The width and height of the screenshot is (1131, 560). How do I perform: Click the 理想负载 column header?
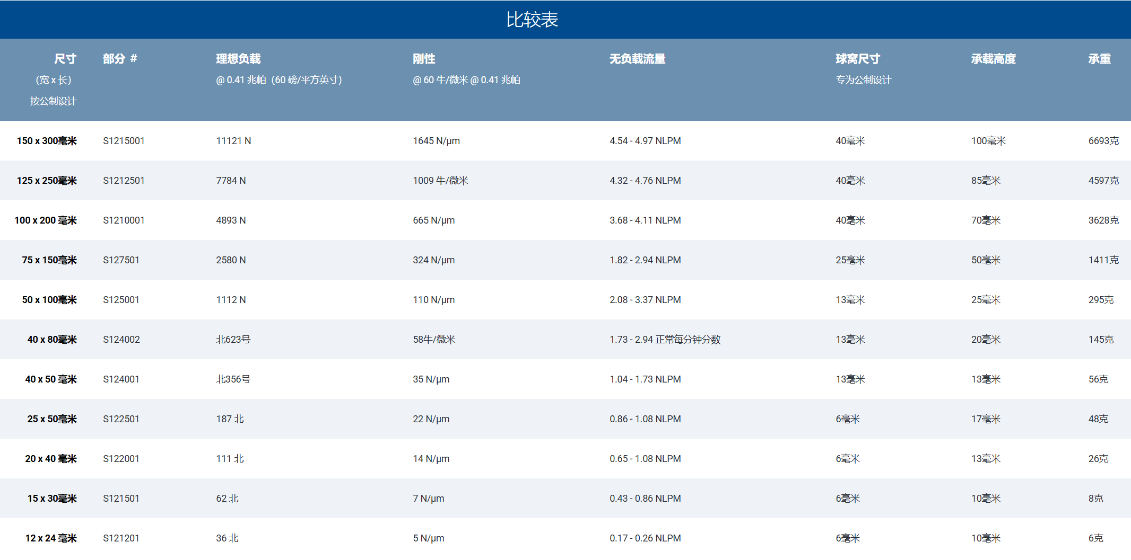coord(238,59)
